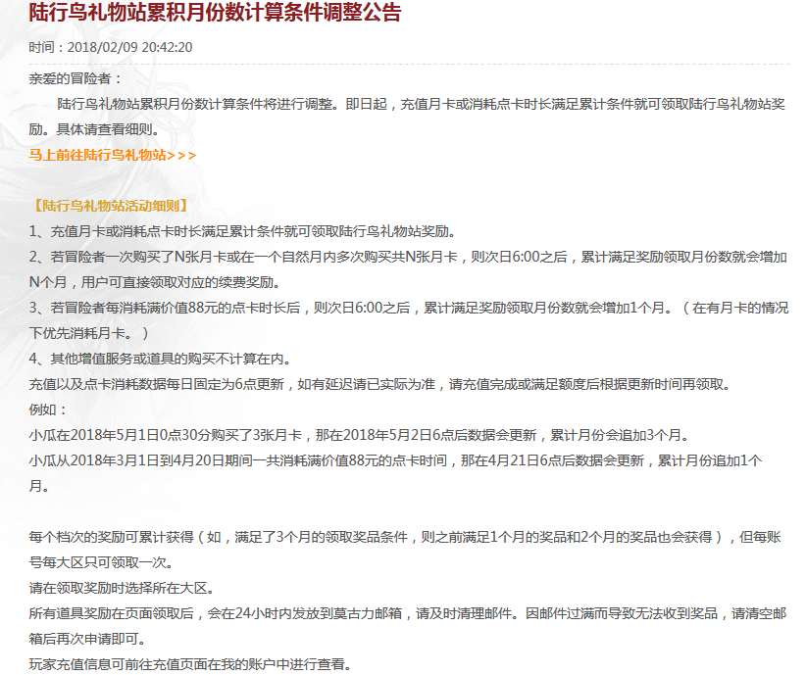Select the timestamp 2018/02/09 20:42:20
The height and width of the screenshot is (675, 806).
(129, 47)
